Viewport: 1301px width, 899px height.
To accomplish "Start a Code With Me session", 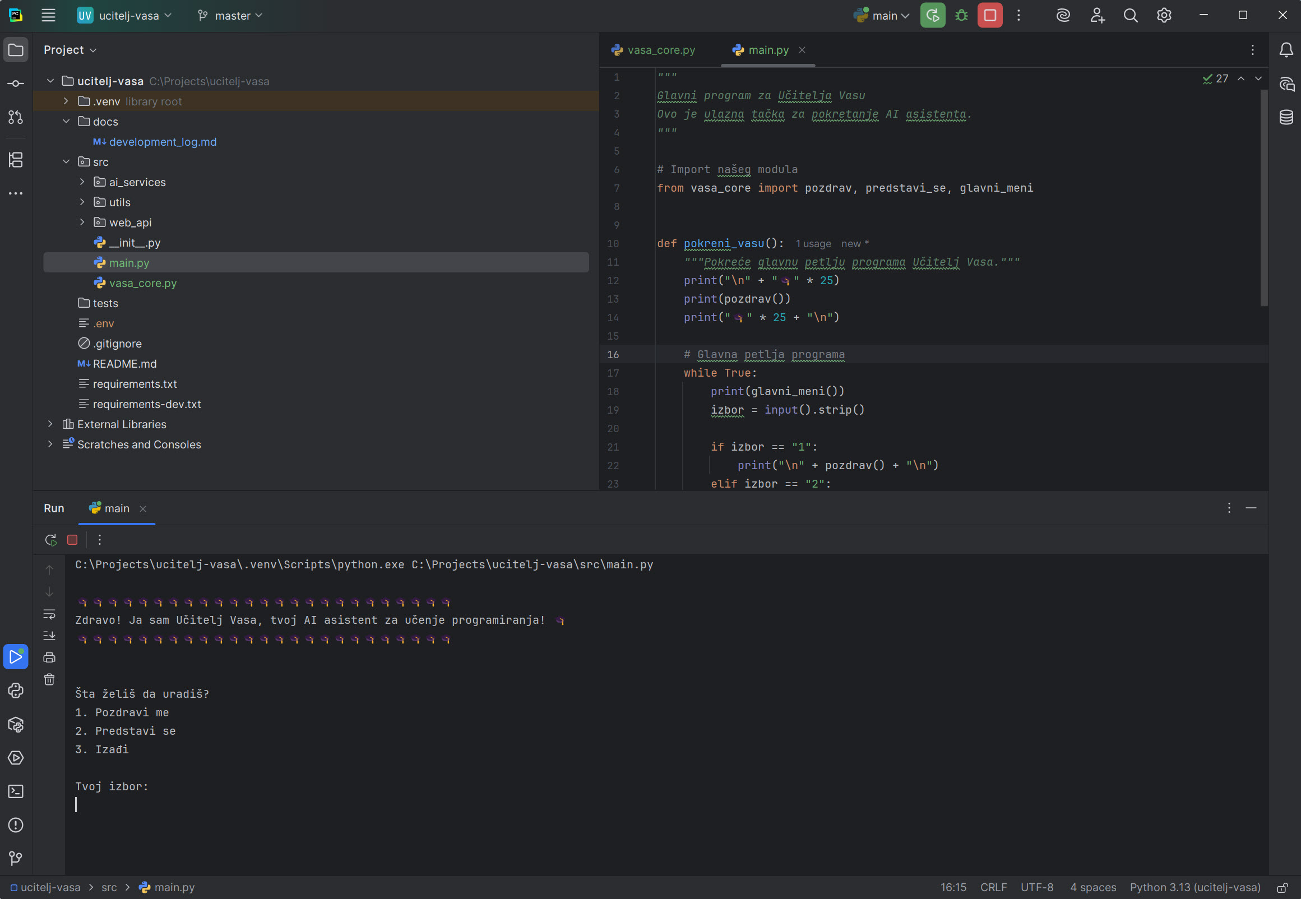I will click(x=1096, y=15).
